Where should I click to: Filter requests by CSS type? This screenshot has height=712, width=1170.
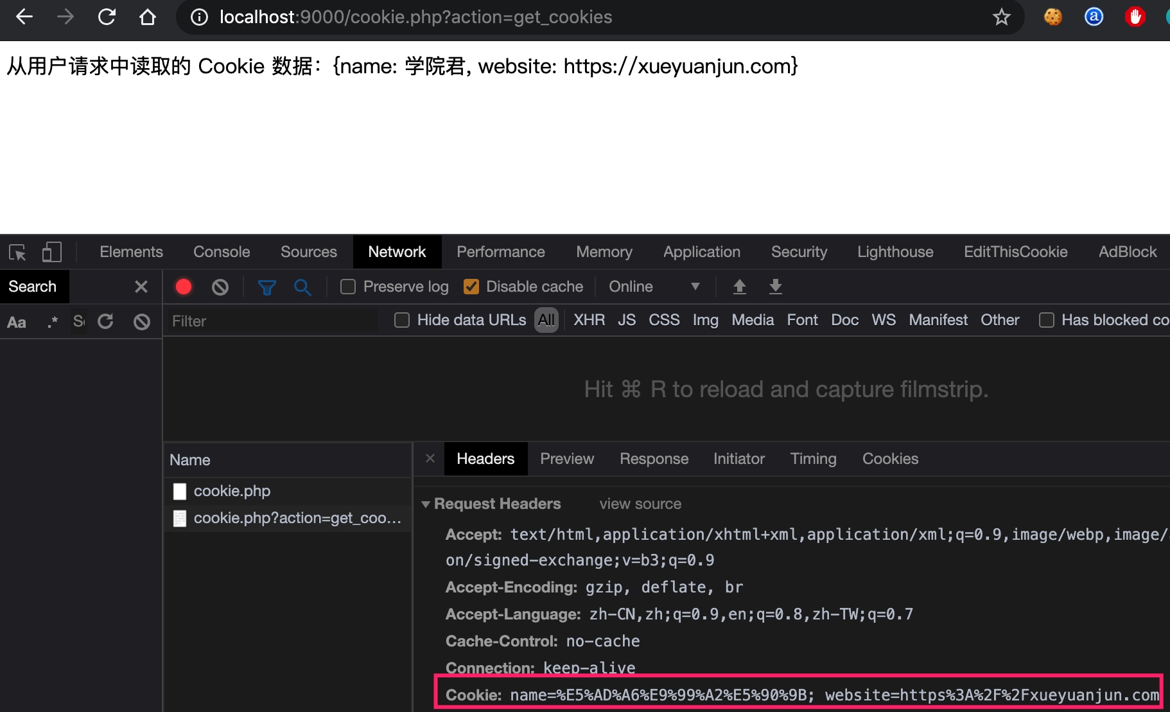tap(664, 320)
